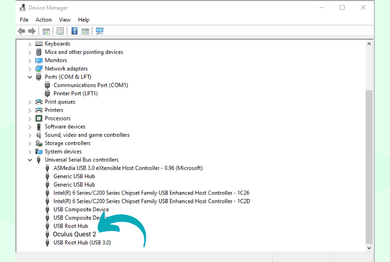Click the Printers category icon
This screenshot has width=390, height=262.
(x=39, y=110)
